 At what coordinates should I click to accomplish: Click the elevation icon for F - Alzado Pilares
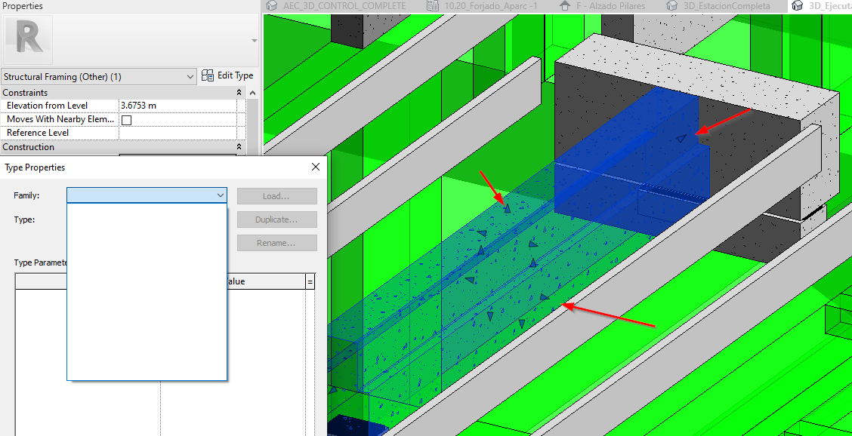pyautogui.click(x=564, y=6)
